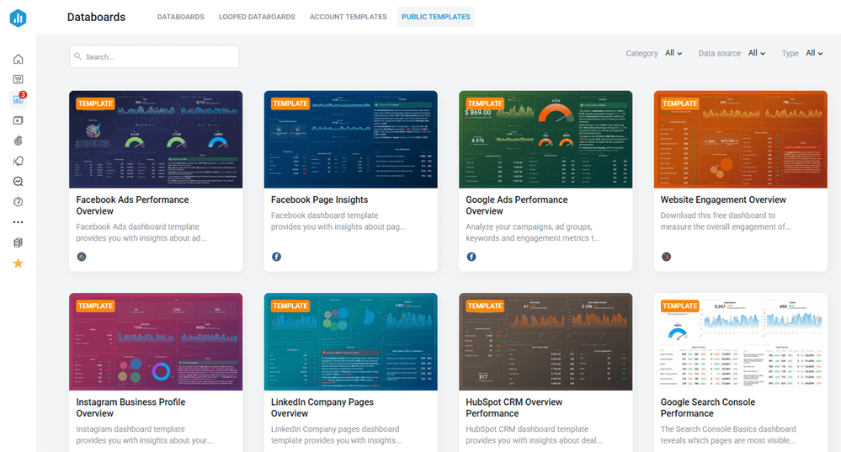The height and width of the screenshot is (452, 841).
Task: Click description 'Analyze your campaigns, ad groups'
Action: point(533,232)
